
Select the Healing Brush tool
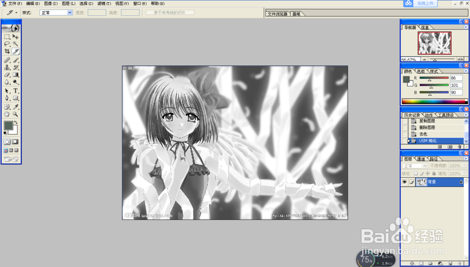click(x=7, y=60)
